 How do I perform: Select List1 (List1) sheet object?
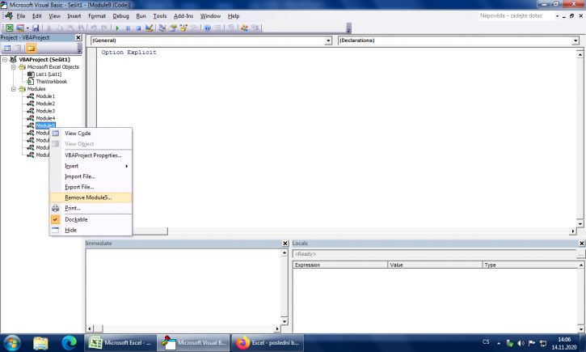coord(48,74)
